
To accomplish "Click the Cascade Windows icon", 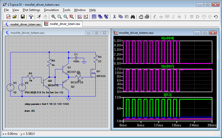I will coord(100,17).
